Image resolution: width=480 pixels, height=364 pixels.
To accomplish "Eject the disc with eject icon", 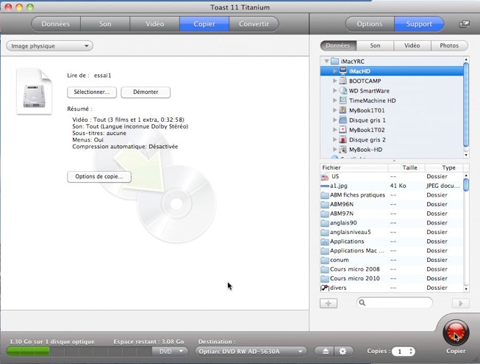I will (x=325, y=352).
